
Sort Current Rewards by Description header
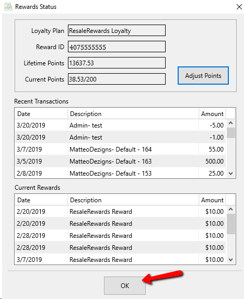point(133,200)
